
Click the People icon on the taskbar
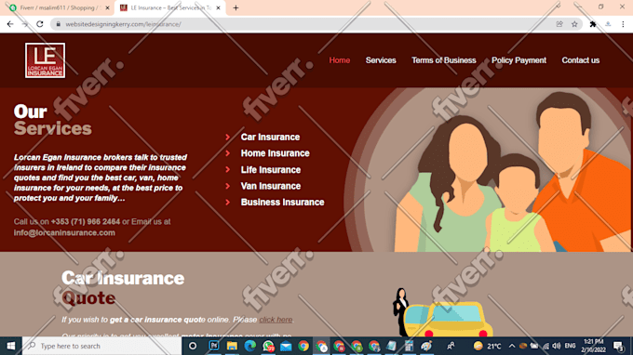451,346
